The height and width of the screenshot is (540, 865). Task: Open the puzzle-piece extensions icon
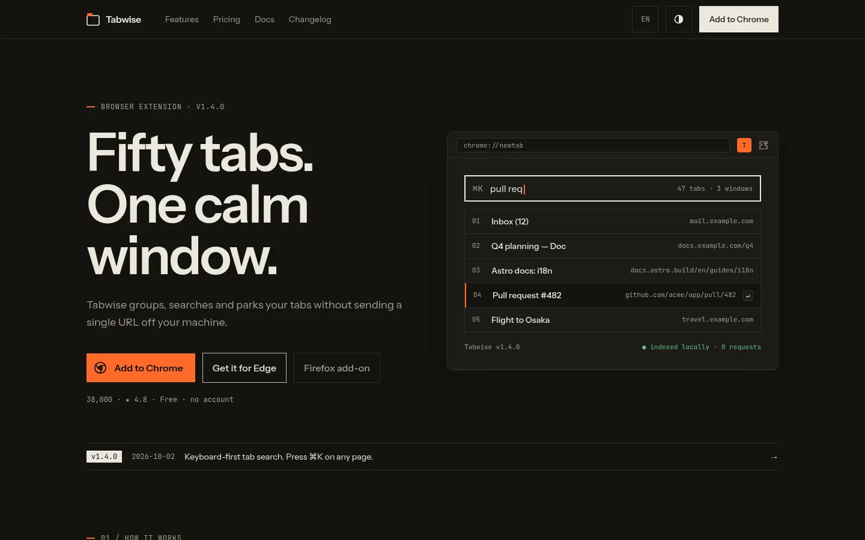tap(763, 145)
